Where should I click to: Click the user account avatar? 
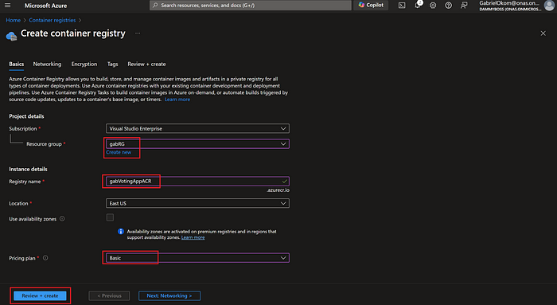click(x=549, y=5)
